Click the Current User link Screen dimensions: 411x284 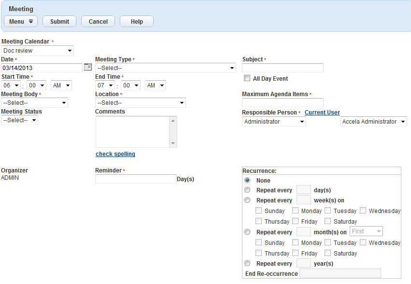(322, 113)
